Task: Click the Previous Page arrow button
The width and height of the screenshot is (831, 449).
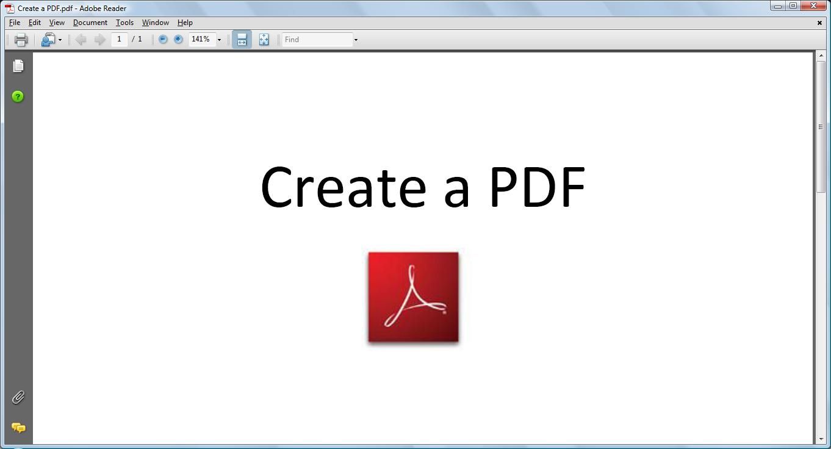Action: 81,39
